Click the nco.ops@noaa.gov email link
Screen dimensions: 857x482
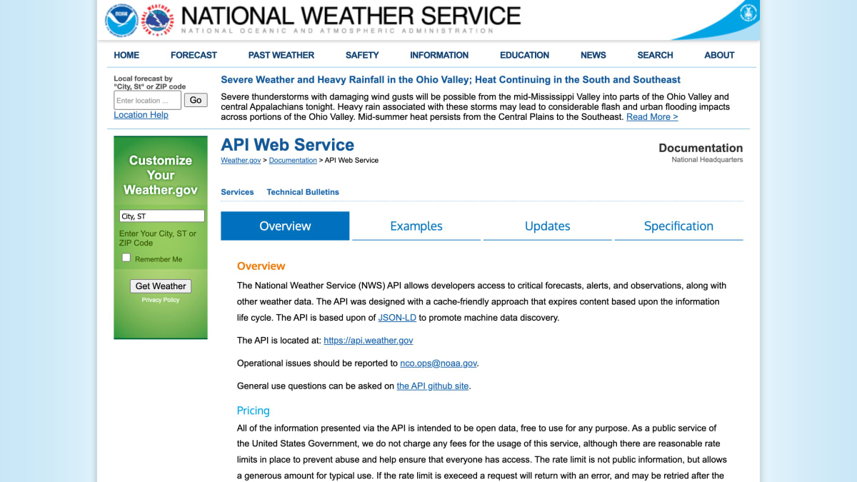[x=438, y=363]
